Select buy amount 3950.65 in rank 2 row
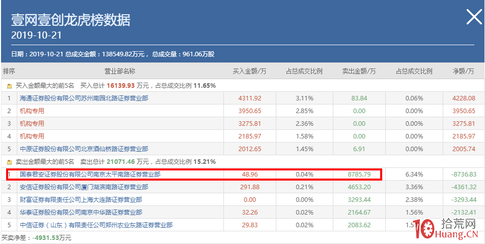The width and height of the screenshot is (485, 244). click(250, 111)
